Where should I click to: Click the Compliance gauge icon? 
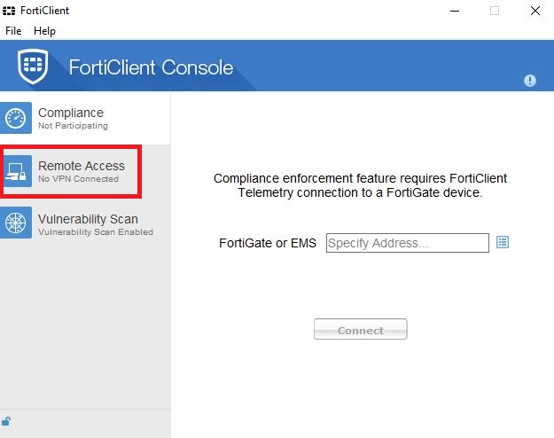pyautogui.click(x=17, y=118)
